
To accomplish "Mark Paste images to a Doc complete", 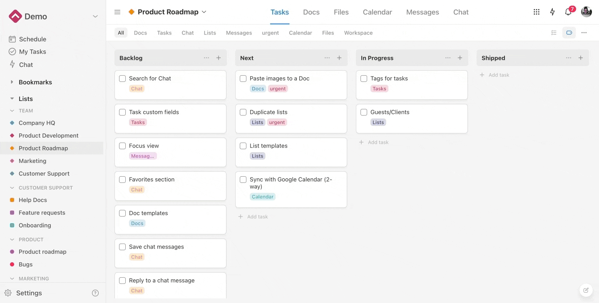I will (x=243, y=78).
